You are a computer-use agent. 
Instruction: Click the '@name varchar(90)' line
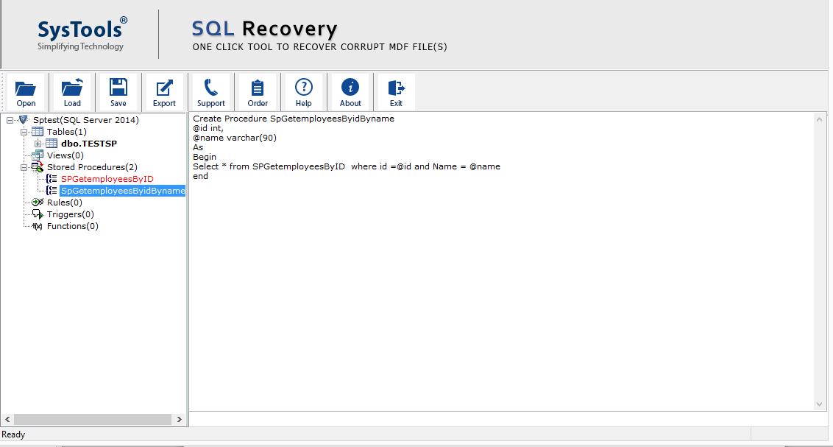(234, 138)
